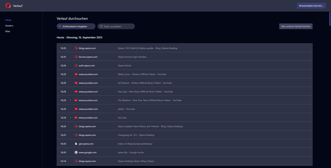The image size is (331, 168).
Task: Click the YouTube icon in the Dua Lipa row
Action: (x=76, y=92)
